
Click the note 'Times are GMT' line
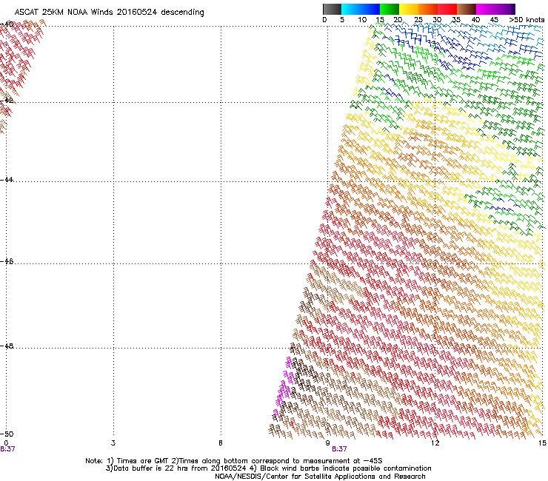[234, 461]
